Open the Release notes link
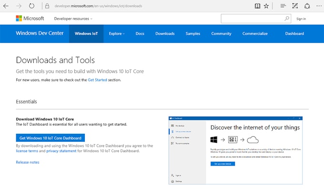The height and width of the screenshot is (189, 324). tap(28, 162)
